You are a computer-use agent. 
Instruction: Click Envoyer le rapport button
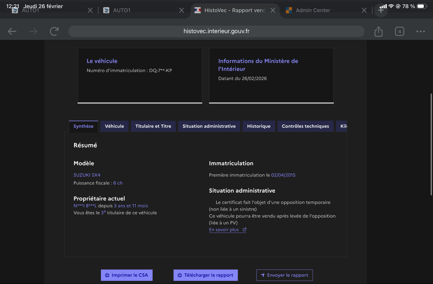tap(284, 275)
